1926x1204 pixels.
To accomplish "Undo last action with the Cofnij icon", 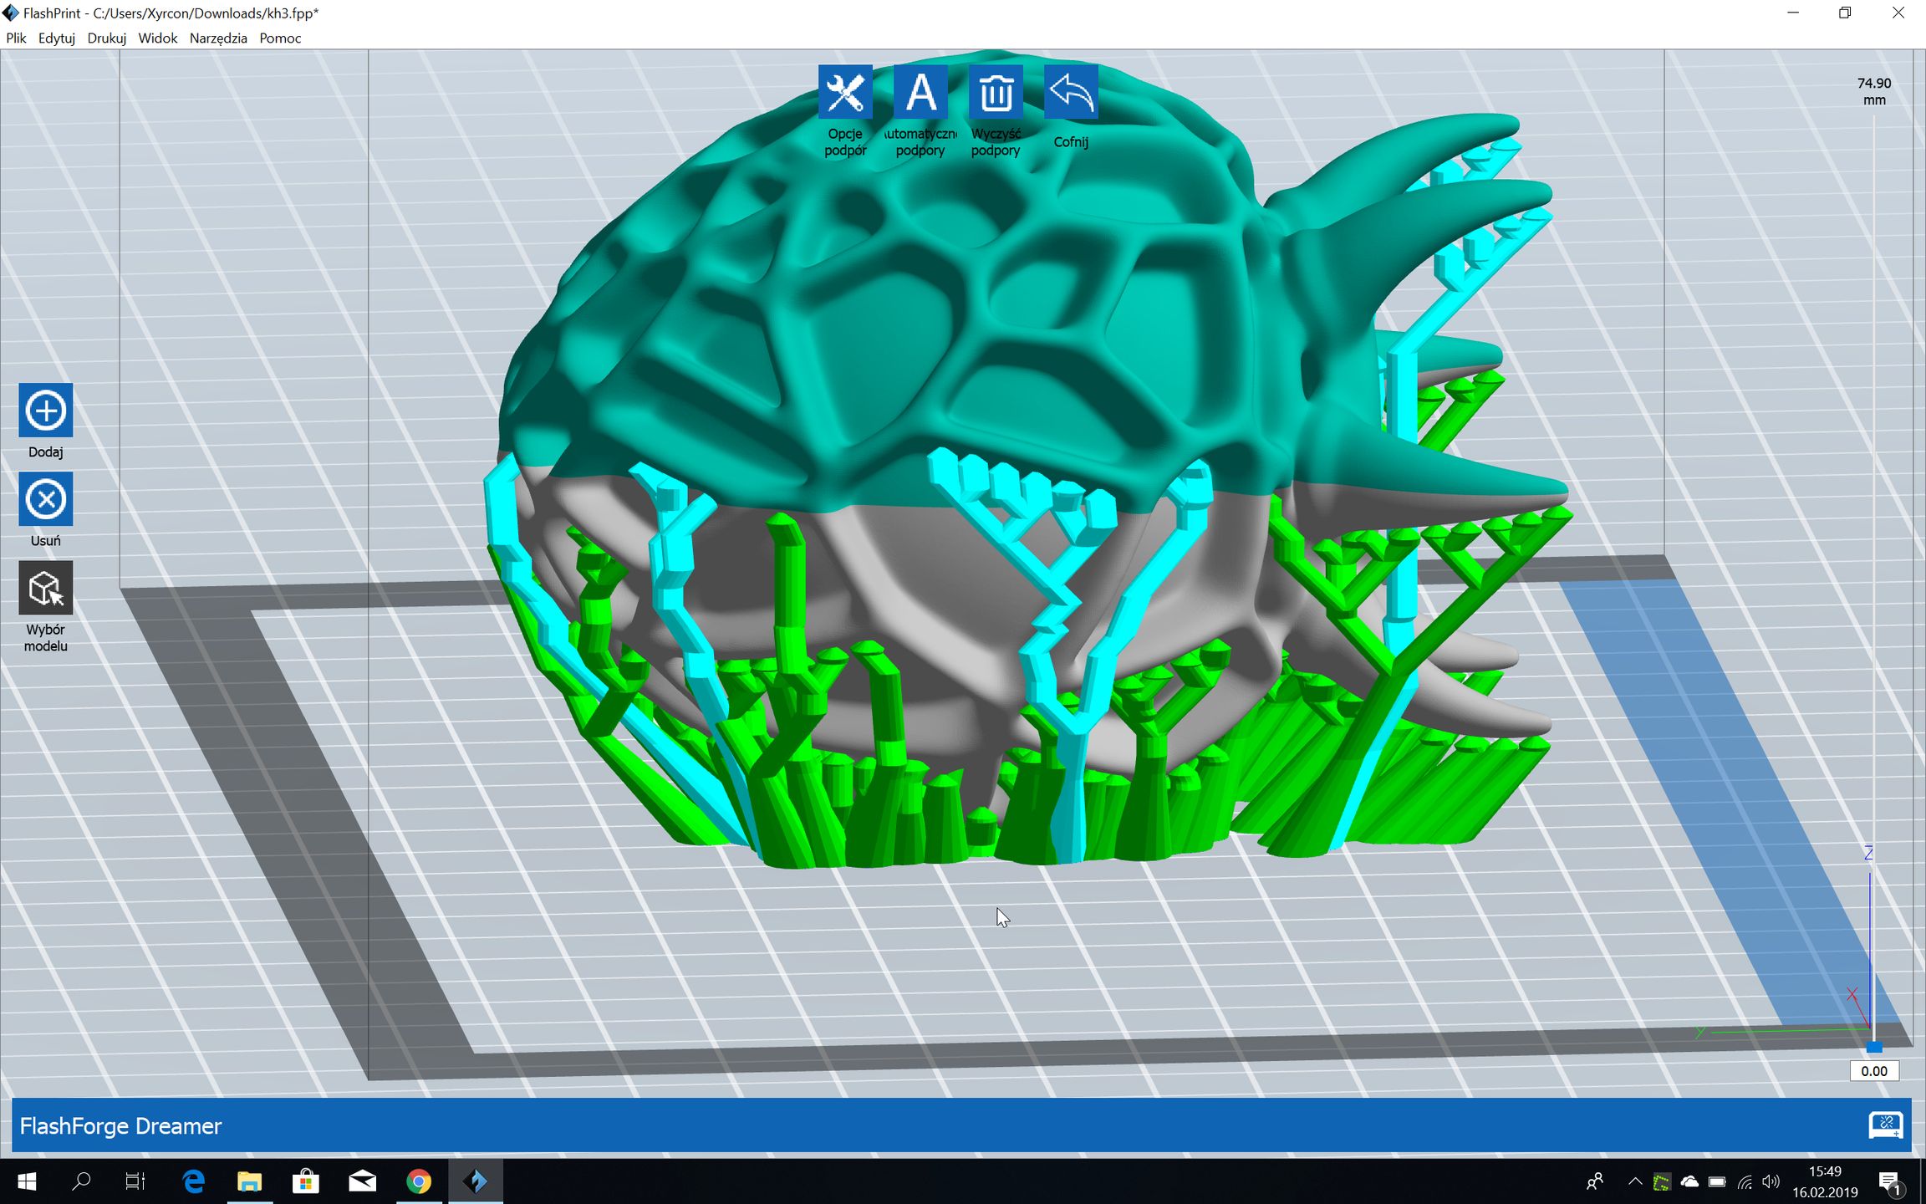I will [1070, 92].
